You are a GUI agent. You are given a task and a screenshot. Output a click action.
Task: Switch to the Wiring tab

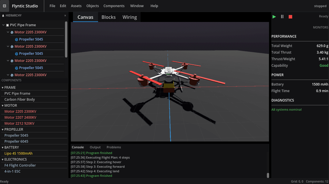tap(130, 17)
